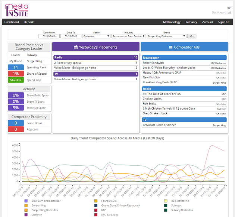Click the Daily Trend Competitor Spend chart title
Screen dimensions: 235x217
point(117,138)
